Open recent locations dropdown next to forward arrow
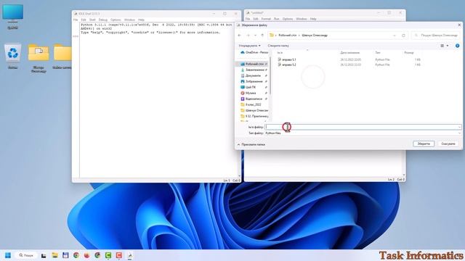The height and width of the screenshot is (261, 465). 255,36
